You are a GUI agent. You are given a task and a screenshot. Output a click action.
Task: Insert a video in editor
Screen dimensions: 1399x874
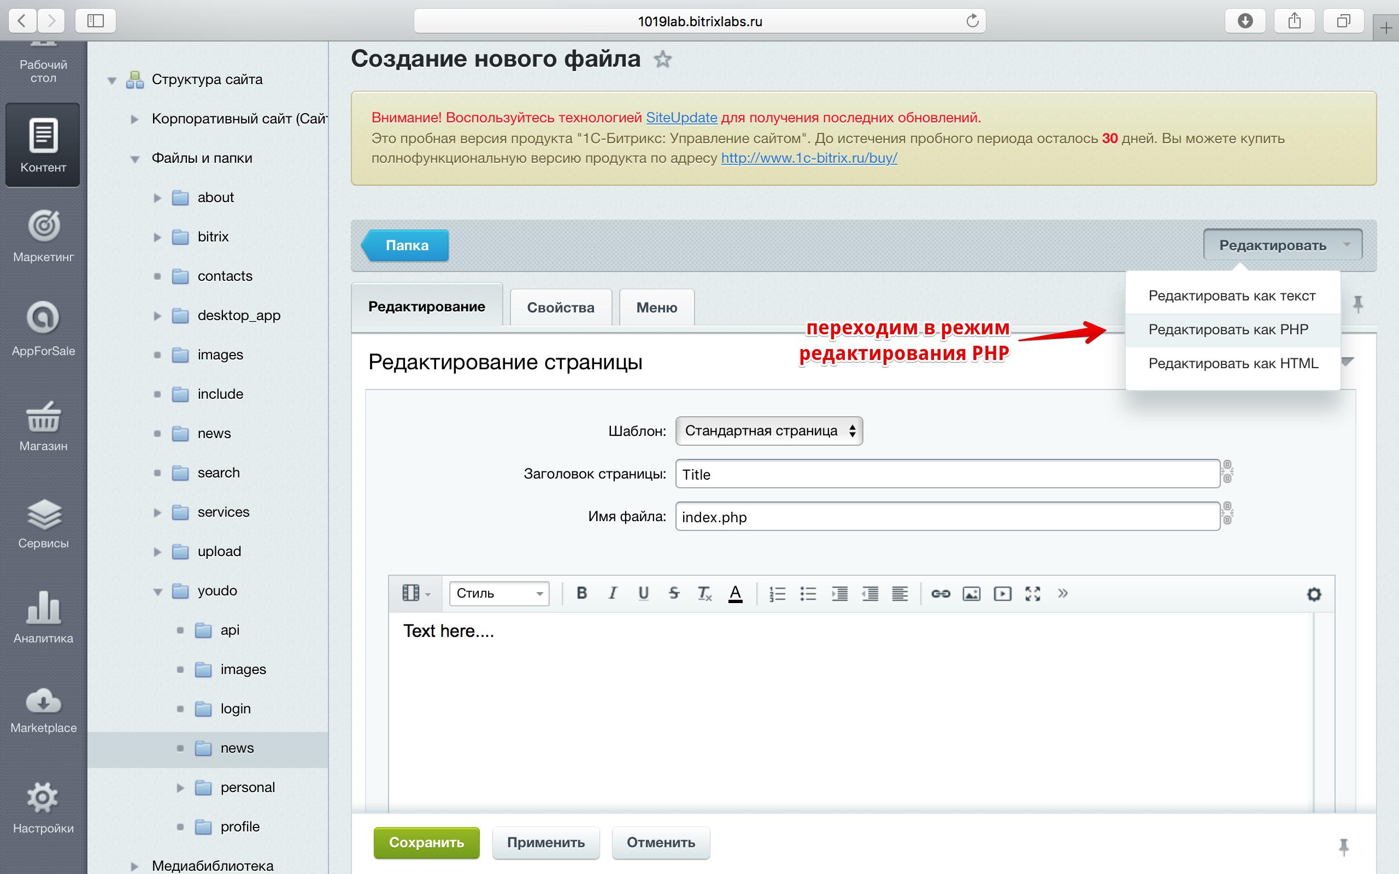[1002, 594]
